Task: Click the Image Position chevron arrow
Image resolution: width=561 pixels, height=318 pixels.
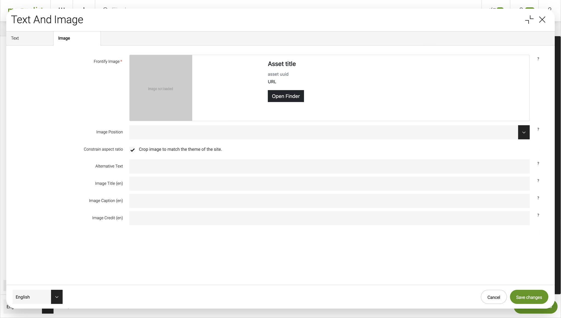Action: click(523, 132)
